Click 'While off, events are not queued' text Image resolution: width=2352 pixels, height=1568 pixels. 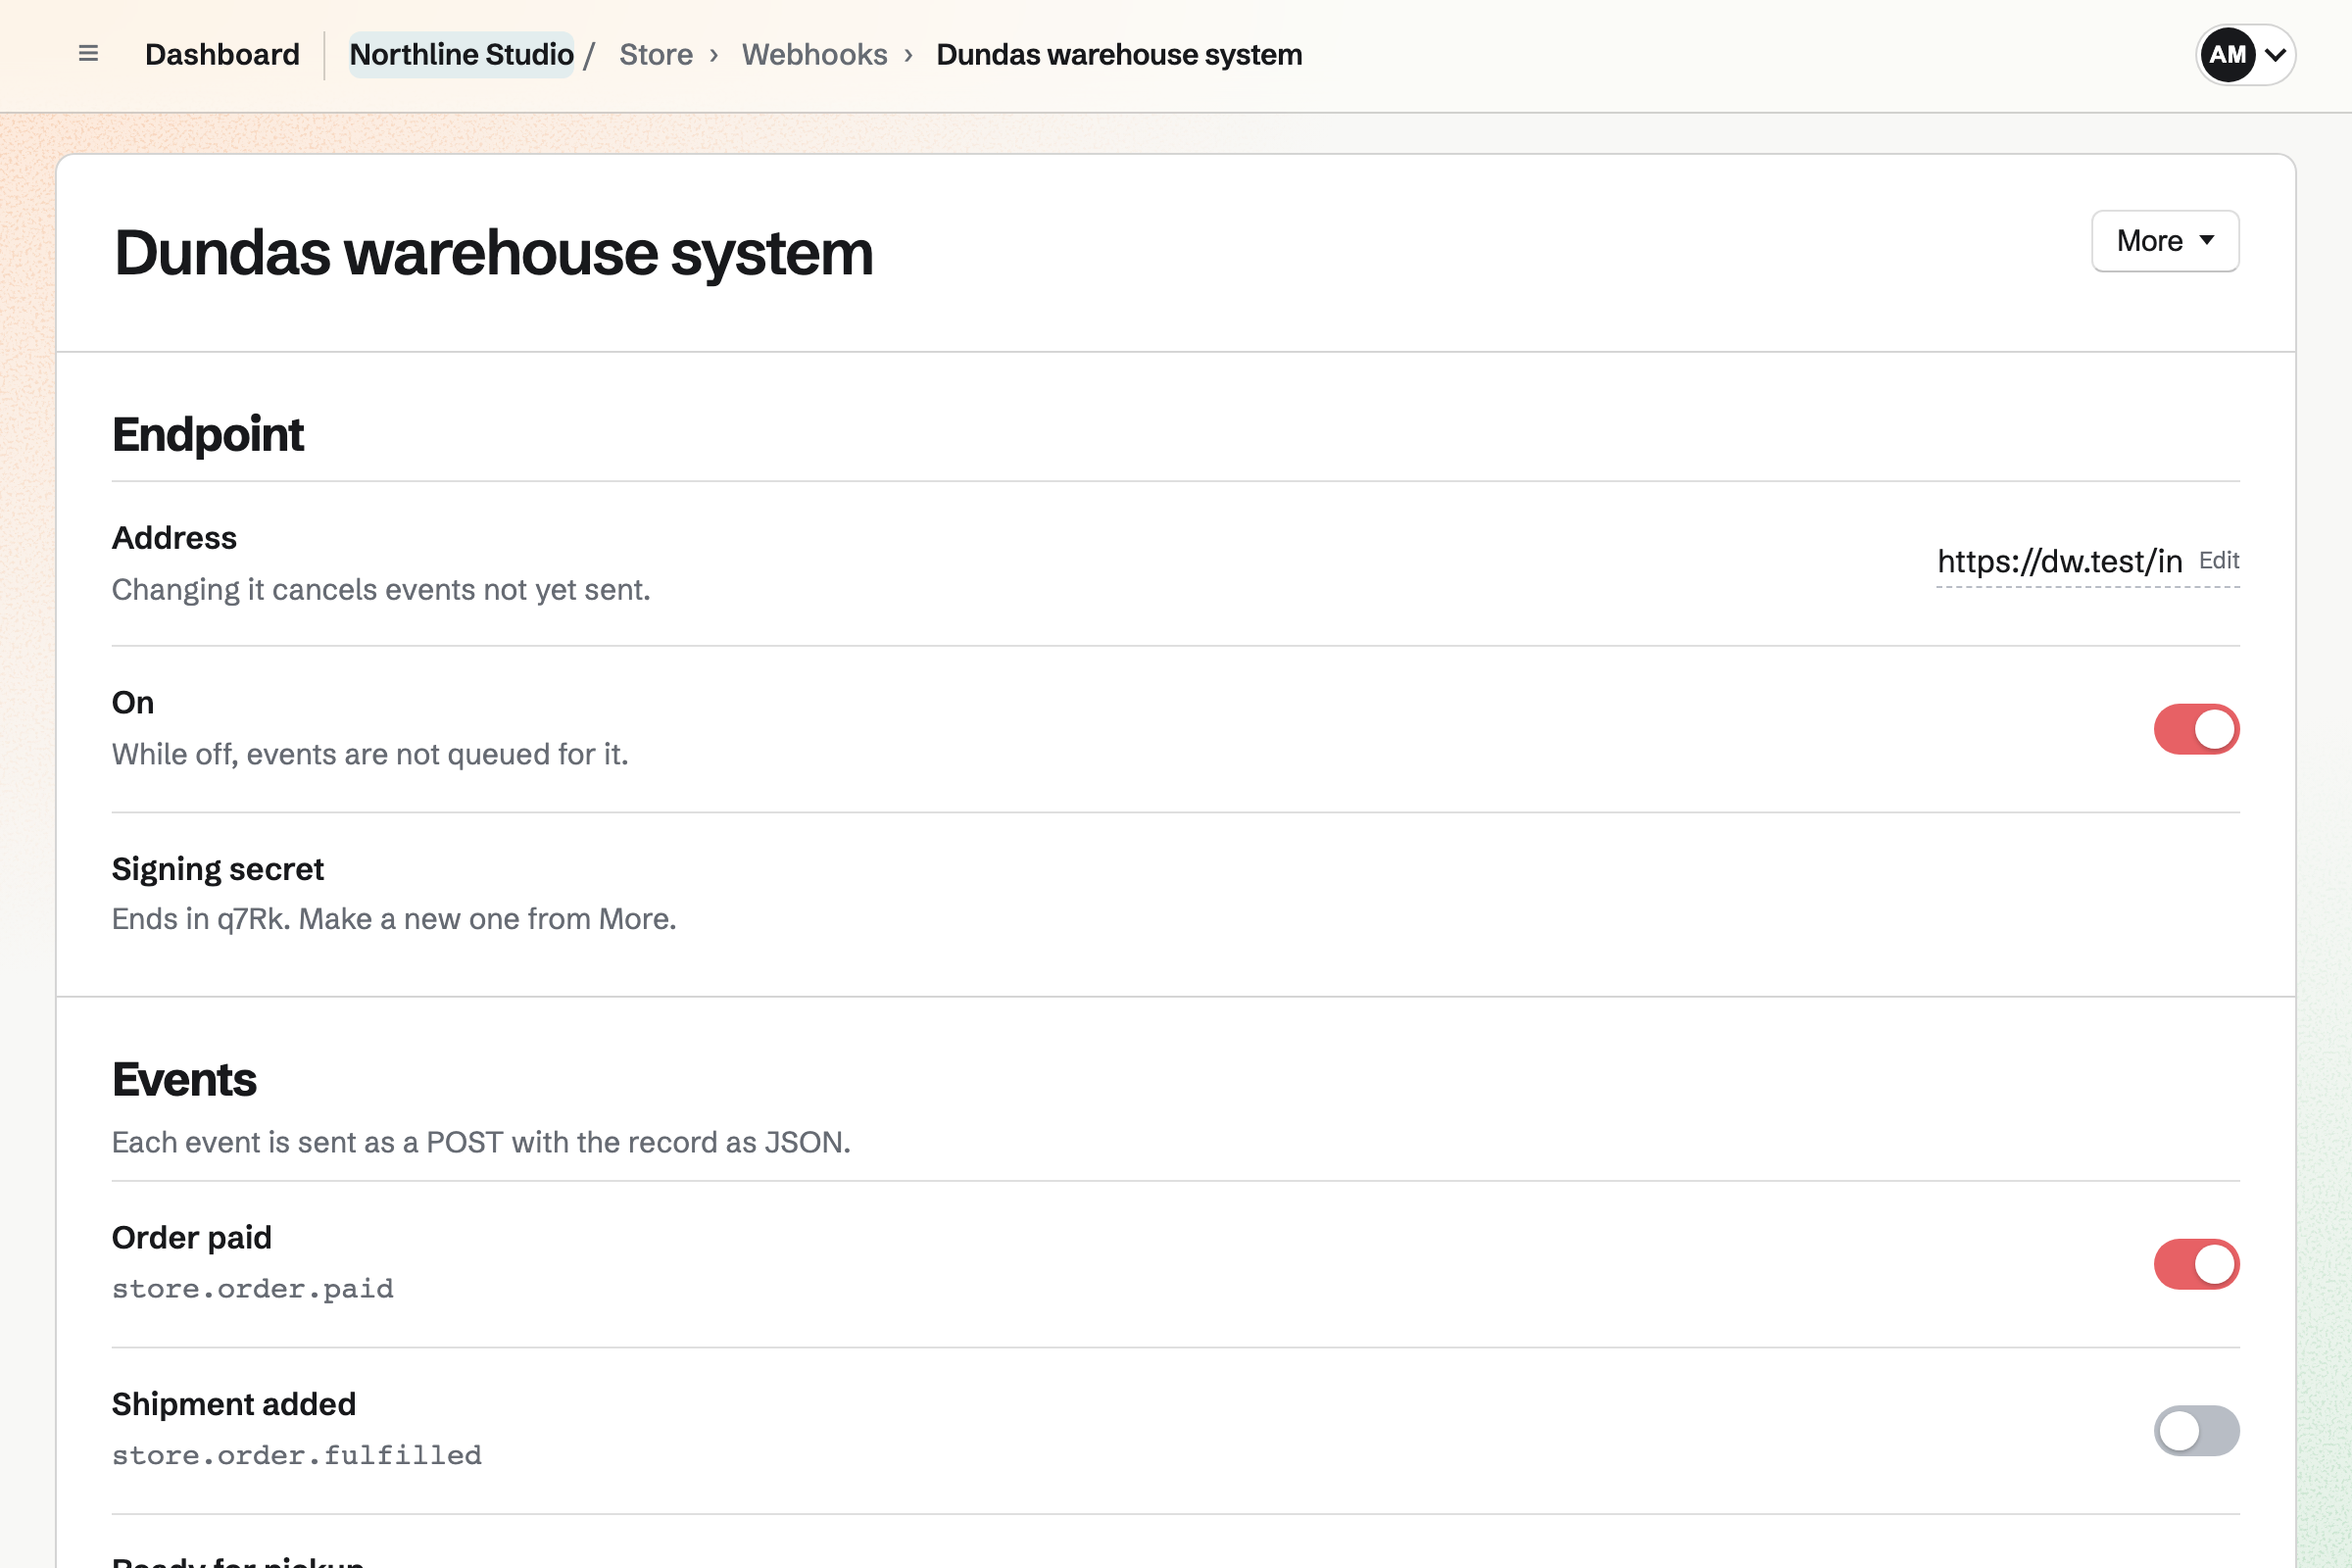(370, 754)
